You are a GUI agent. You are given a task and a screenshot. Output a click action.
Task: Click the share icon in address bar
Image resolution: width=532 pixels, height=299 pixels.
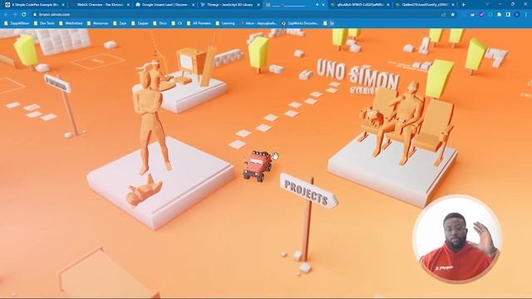tap(443, 15)
